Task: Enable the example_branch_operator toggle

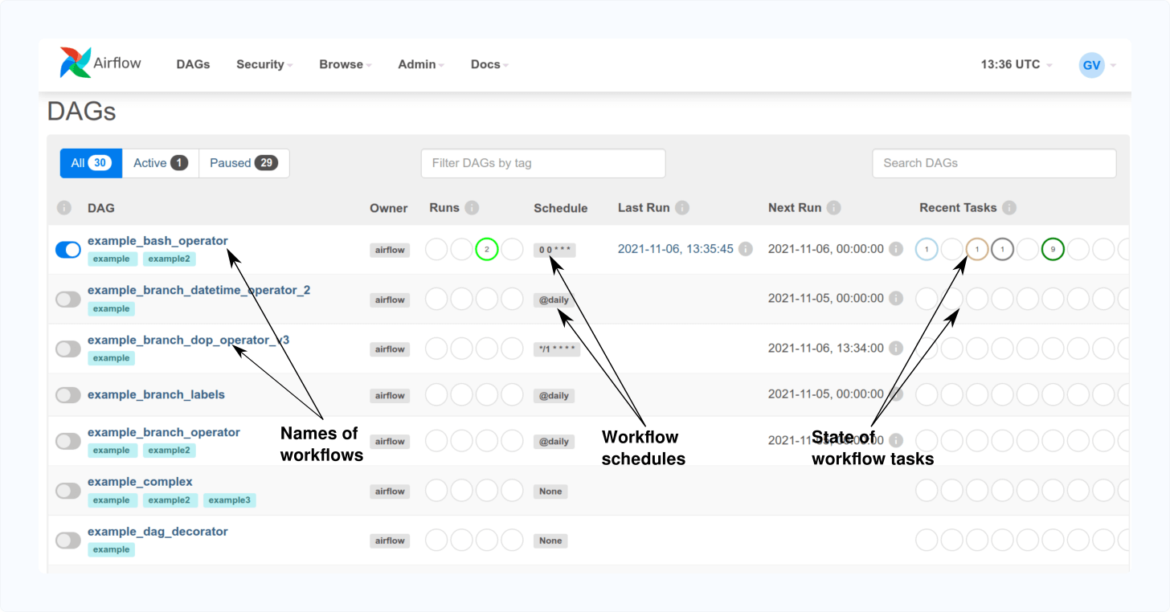Action: tap(68, 441)
